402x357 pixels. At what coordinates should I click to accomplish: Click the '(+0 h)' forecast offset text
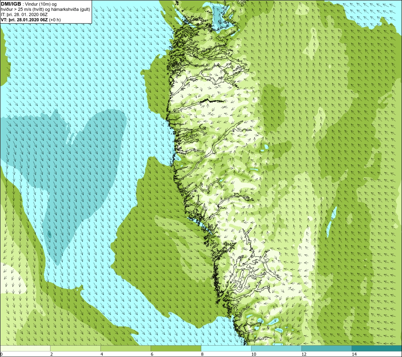click(55, 20)
